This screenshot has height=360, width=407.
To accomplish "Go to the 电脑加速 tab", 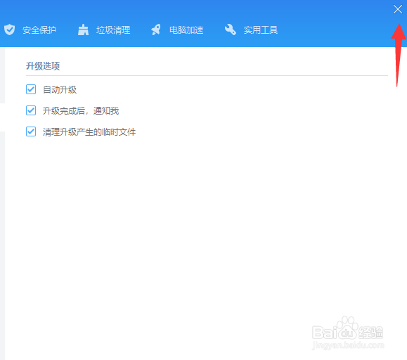I will click(177, 30).
